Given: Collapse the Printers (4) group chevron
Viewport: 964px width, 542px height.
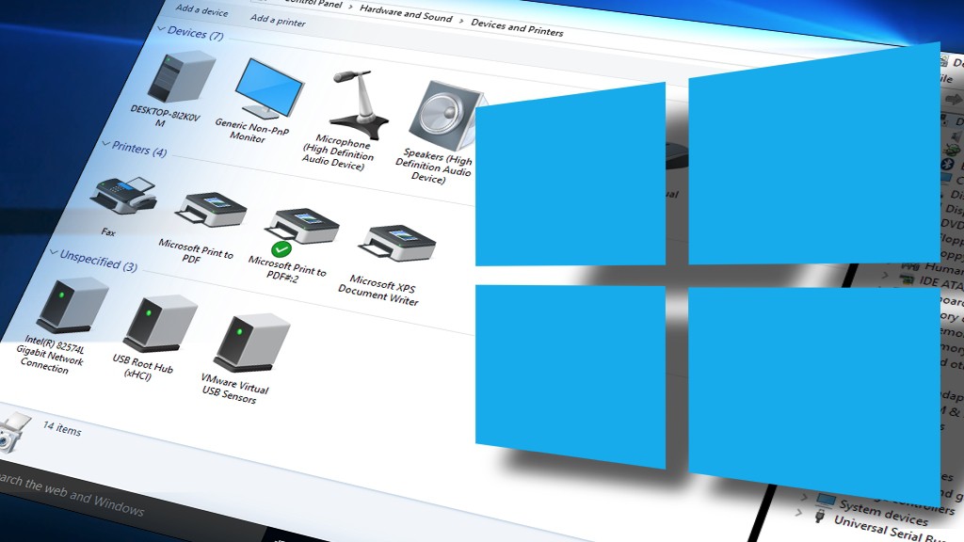Looking at the screenshot, I should click(105, 144).
